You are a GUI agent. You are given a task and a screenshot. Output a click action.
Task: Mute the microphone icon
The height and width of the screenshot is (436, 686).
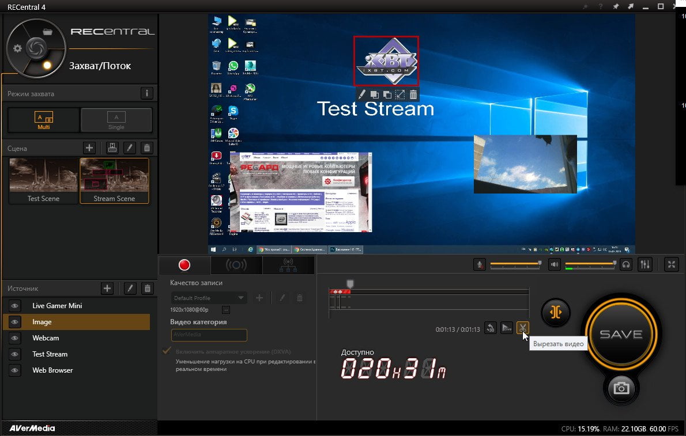tap(480, 264)
